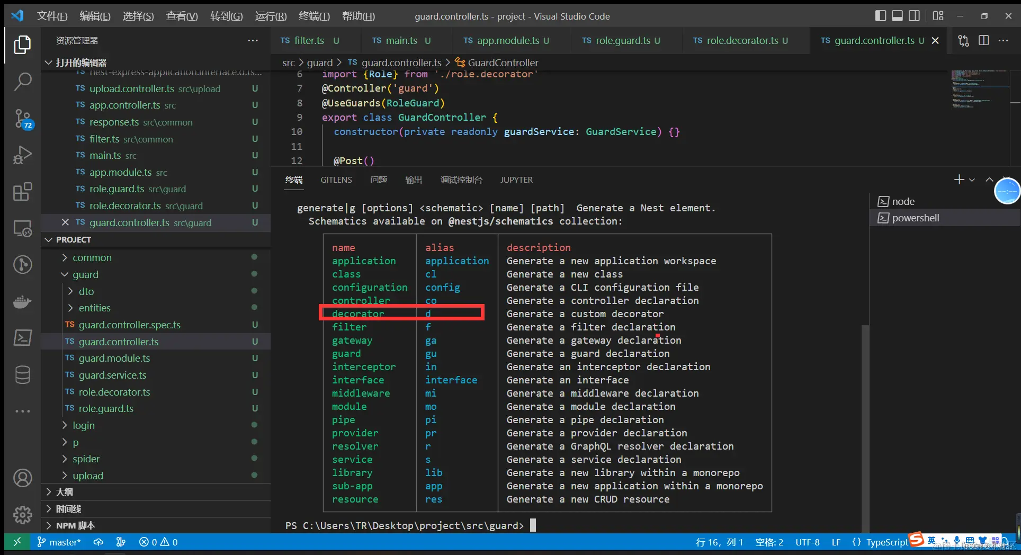Close guard.controller.ts in the open editors list
This screenshot has width=1021, height=555.
click(65, 222)
